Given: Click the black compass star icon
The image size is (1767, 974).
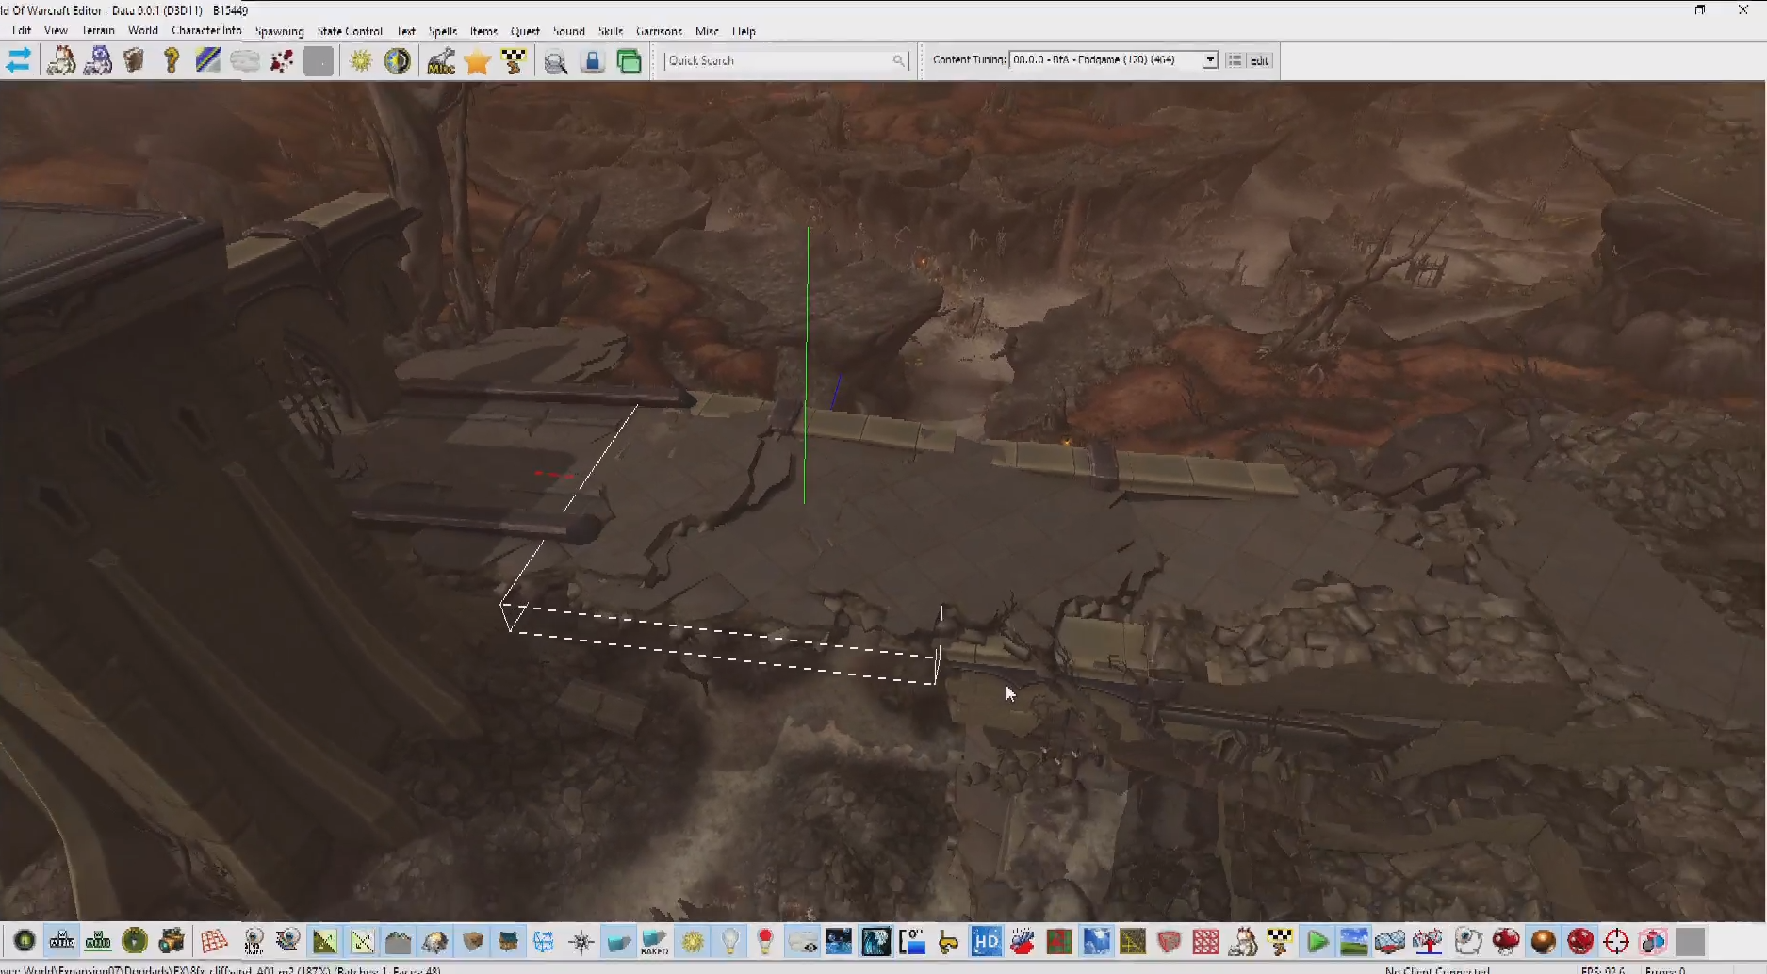Looking at the screenshot, I should [x=581, y=940].
